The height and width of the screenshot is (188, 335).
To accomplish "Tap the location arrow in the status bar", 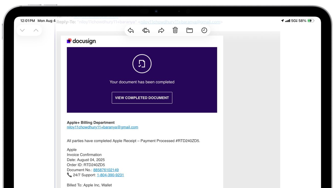I will [x=282, y=20].
